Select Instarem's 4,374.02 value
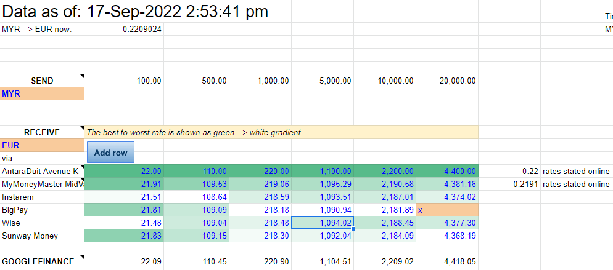 [x=447, y=197]
